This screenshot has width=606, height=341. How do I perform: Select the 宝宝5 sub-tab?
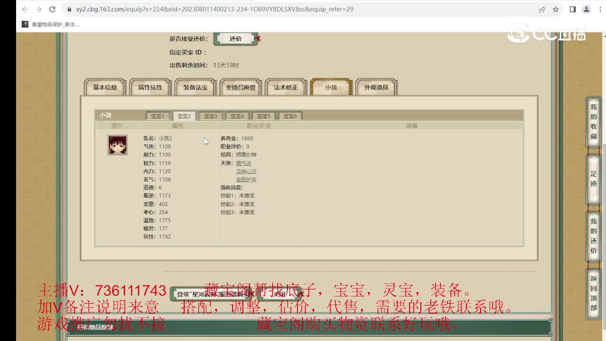(x=264, y=116)
